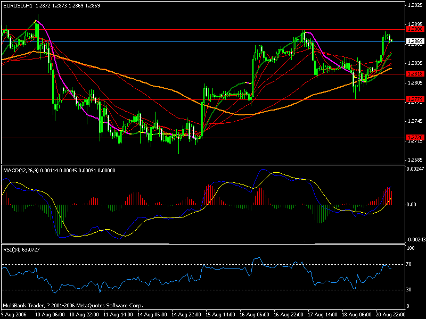Click the 1.2895 price scale value
The height and width of the screenshot is (319, 426).
[415, 24]
